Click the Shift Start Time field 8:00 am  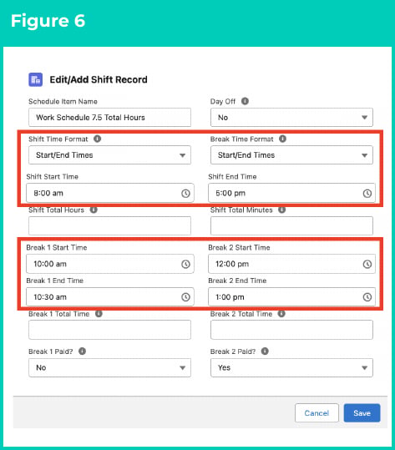tap(110, 193)
